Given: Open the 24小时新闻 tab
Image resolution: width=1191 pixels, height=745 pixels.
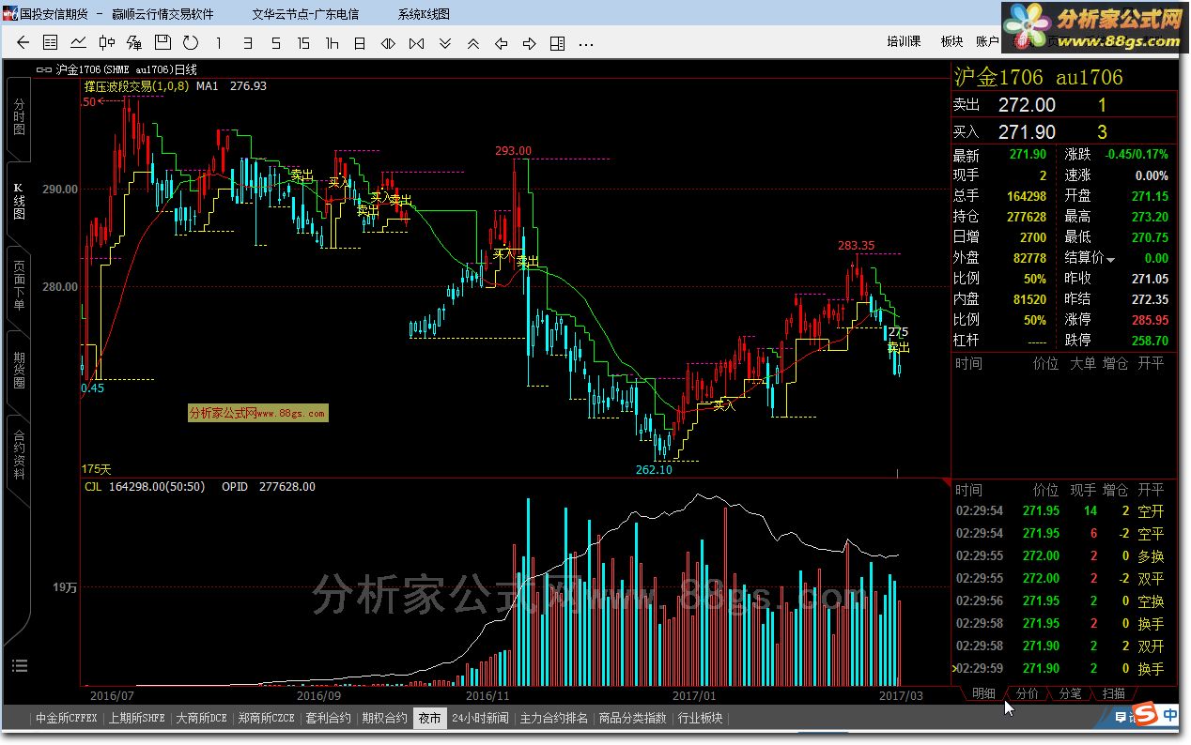Looking at the screenshot, I should (480, 718).
